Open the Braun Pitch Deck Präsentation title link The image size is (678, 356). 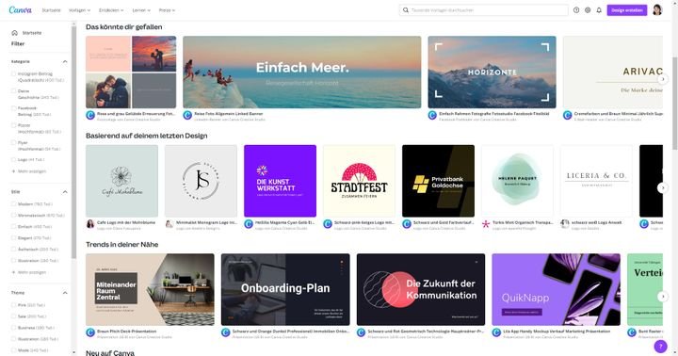click(x=127, y=331)
